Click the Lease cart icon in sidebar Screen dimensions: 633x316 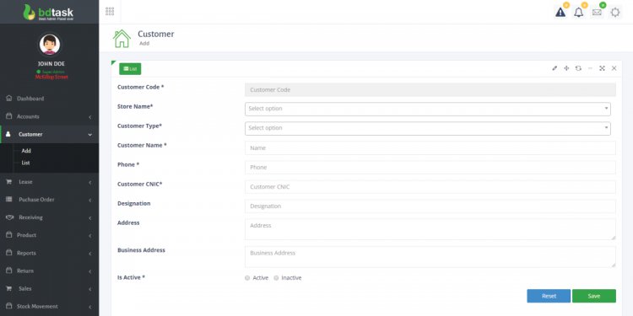[9, 182]
